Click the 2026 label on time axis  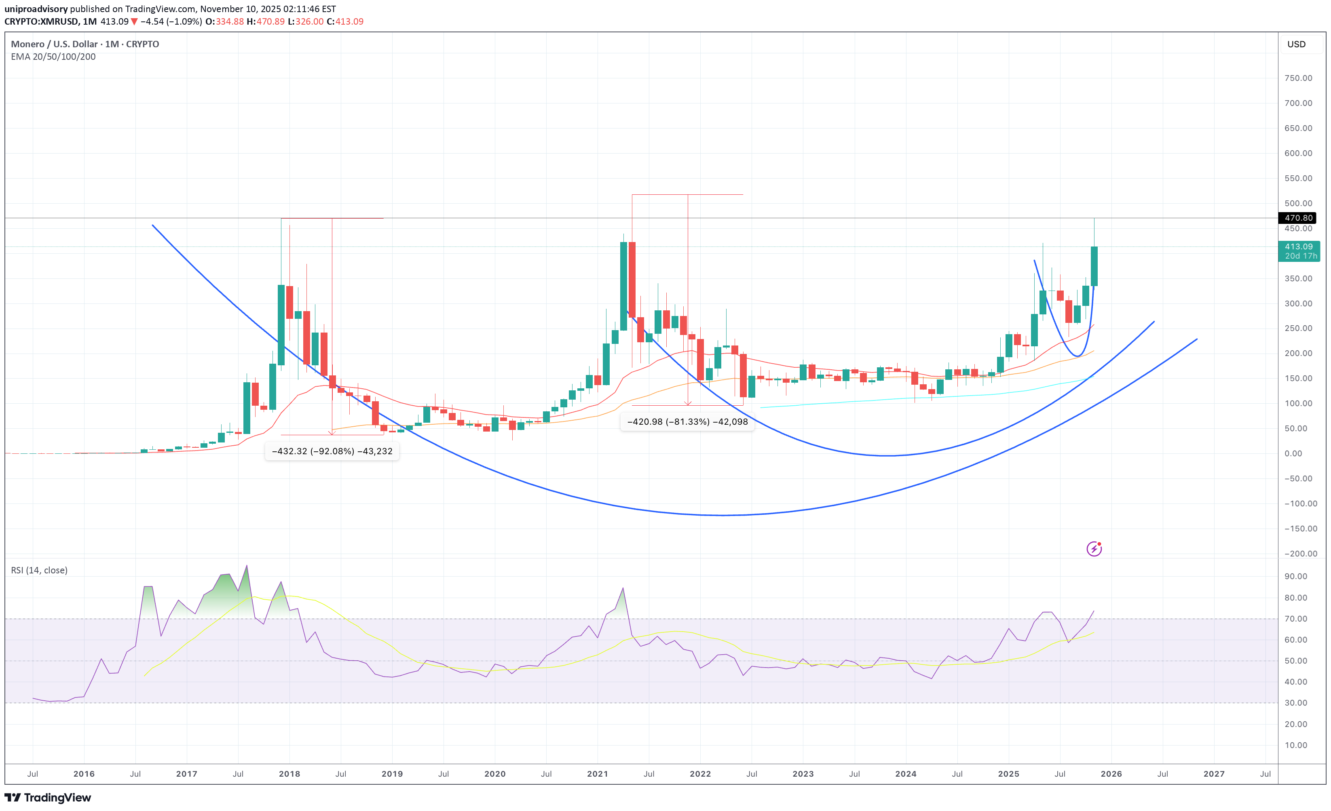point(1111,774)
